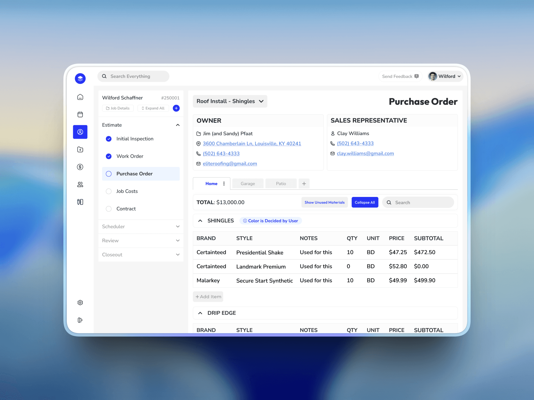The image size is (534, 400).
Task: Switch to the Garage tab
Action: point(248,184)
